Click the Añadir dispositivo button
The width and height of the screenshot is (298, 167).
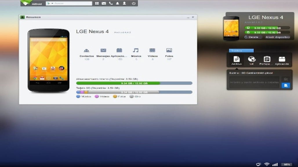[277, 37]
